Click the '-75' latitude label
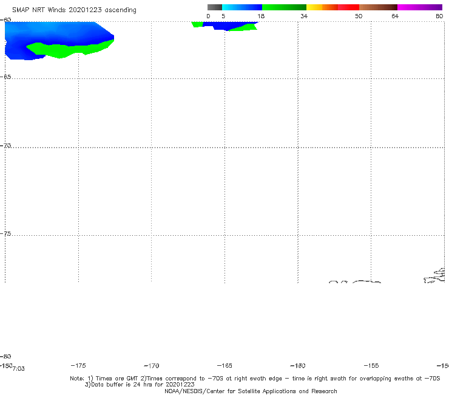Image resolution: width=449 pixels, height=395 pixels. [x=5, y=233]
